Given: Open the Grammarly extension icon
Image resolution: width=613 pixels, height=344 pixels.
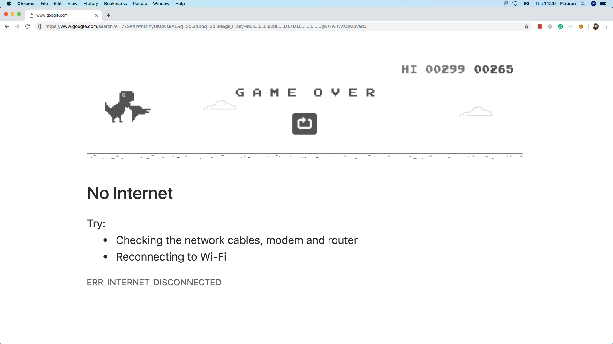Looking at the screenshot, I should coord(560,26).
